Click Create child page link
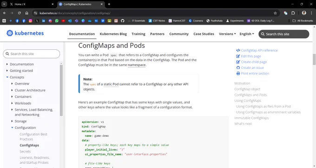316x168 pixels. 251,62
